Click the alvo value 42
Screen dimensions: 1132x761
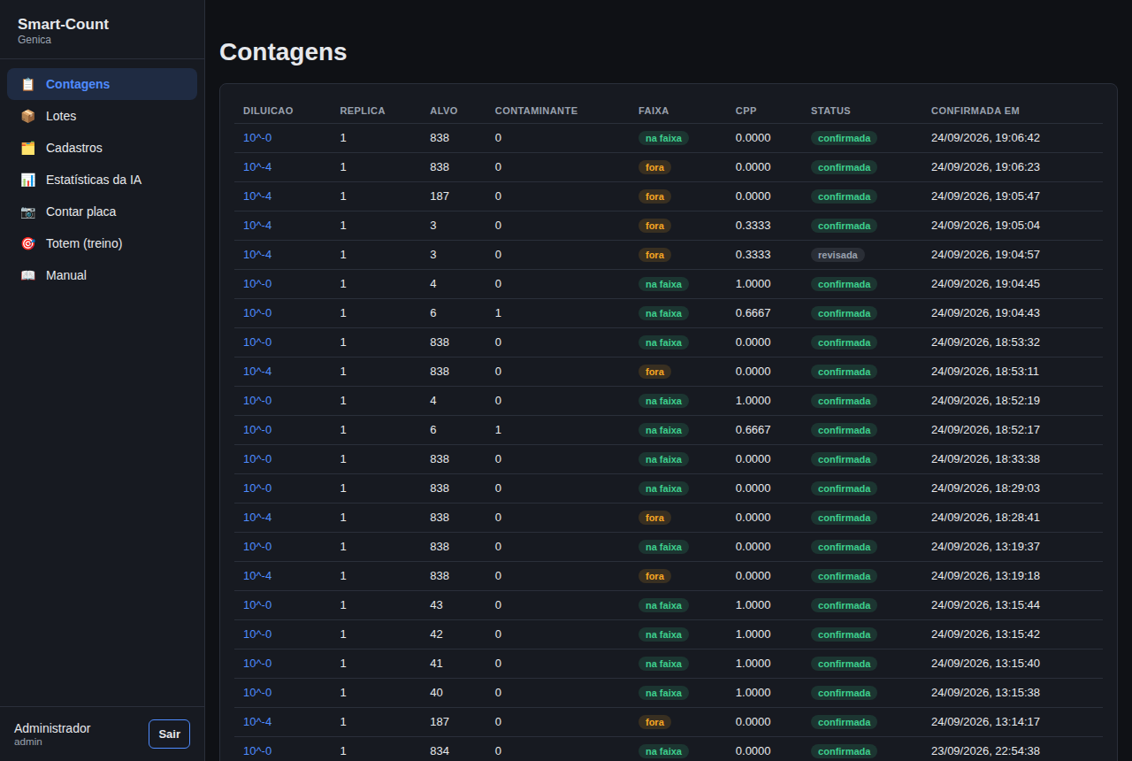437,634
